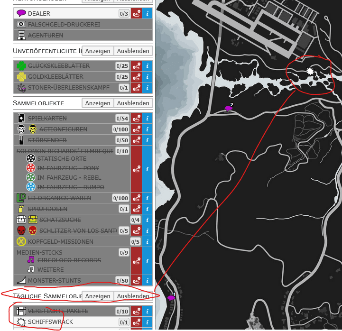Toggle the Spielkarten category
This screenshot has height=331, width=342.
point(72,119)
